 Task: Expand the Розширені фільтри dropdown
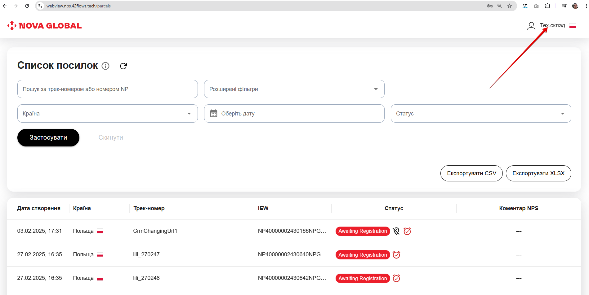point(294,89)
